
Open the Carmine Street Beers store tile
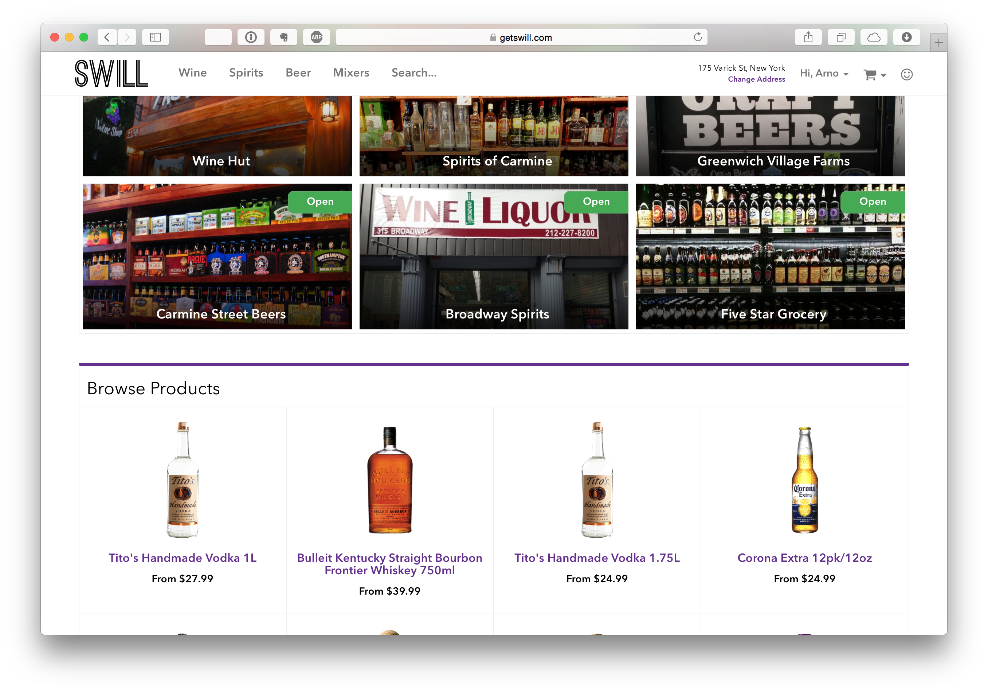coord(217,257)
